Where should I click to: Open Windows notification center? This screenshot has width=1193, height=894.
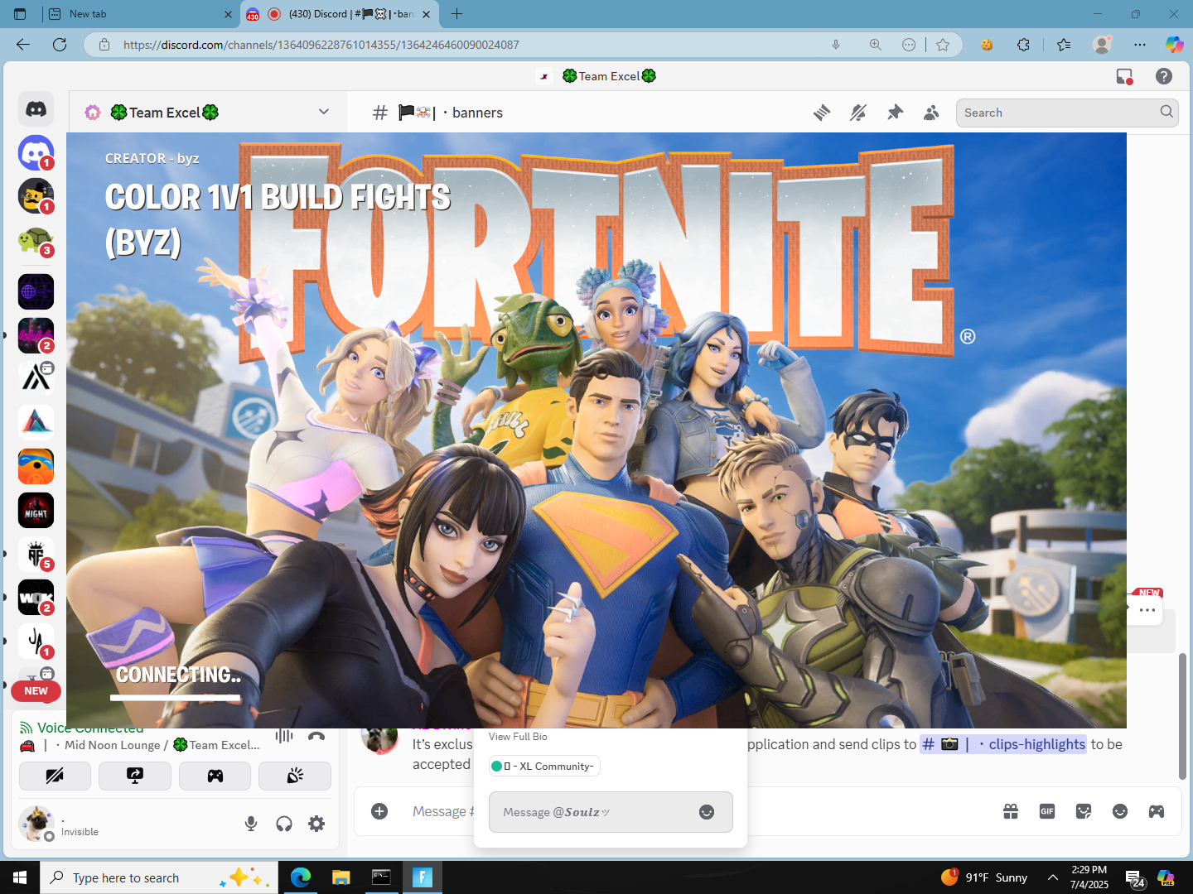pyautogui.click(x=1135, y=878)
